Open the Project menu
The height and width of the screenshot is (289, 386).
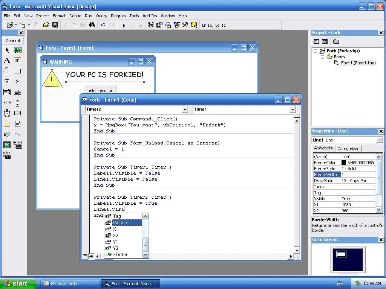point(43,16)
